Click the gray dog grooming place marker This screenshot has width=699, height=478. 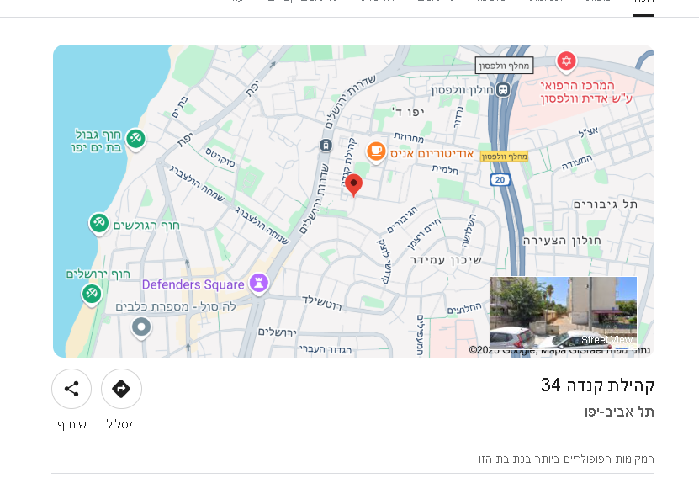point(141,327)
